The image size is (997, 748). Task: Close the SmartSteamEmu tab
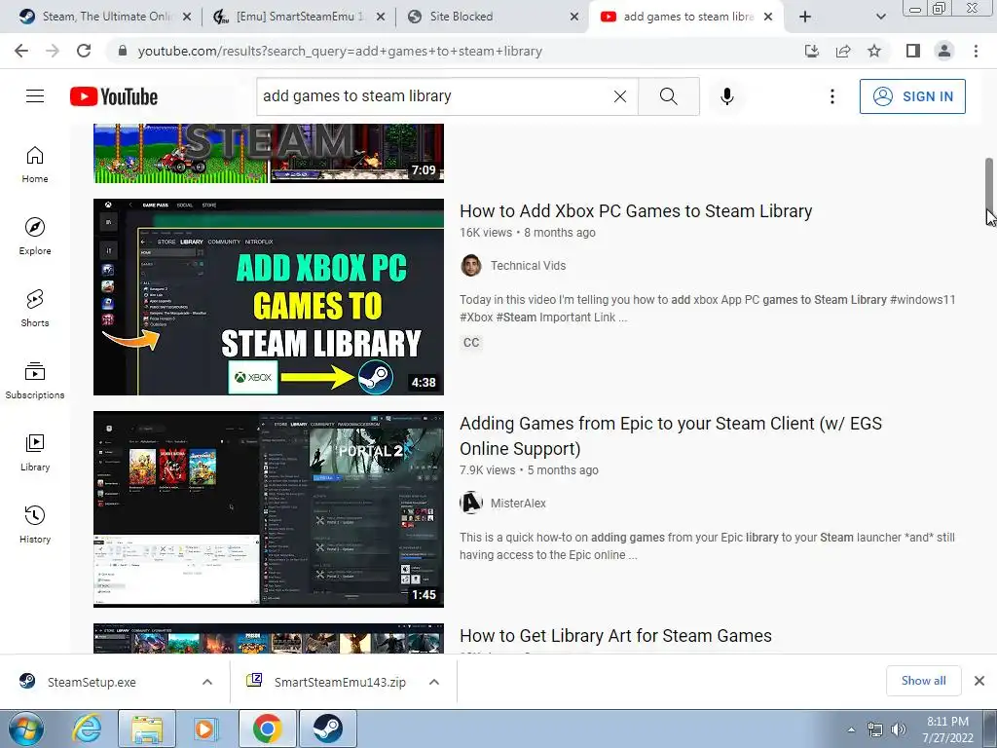pos(381,17)
